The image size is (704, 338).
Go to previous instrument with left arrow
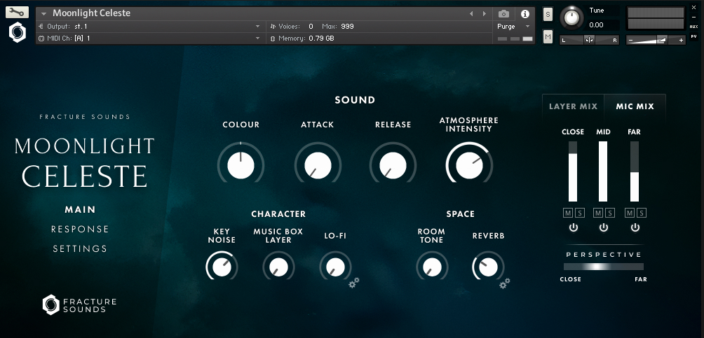click(471, 14)
